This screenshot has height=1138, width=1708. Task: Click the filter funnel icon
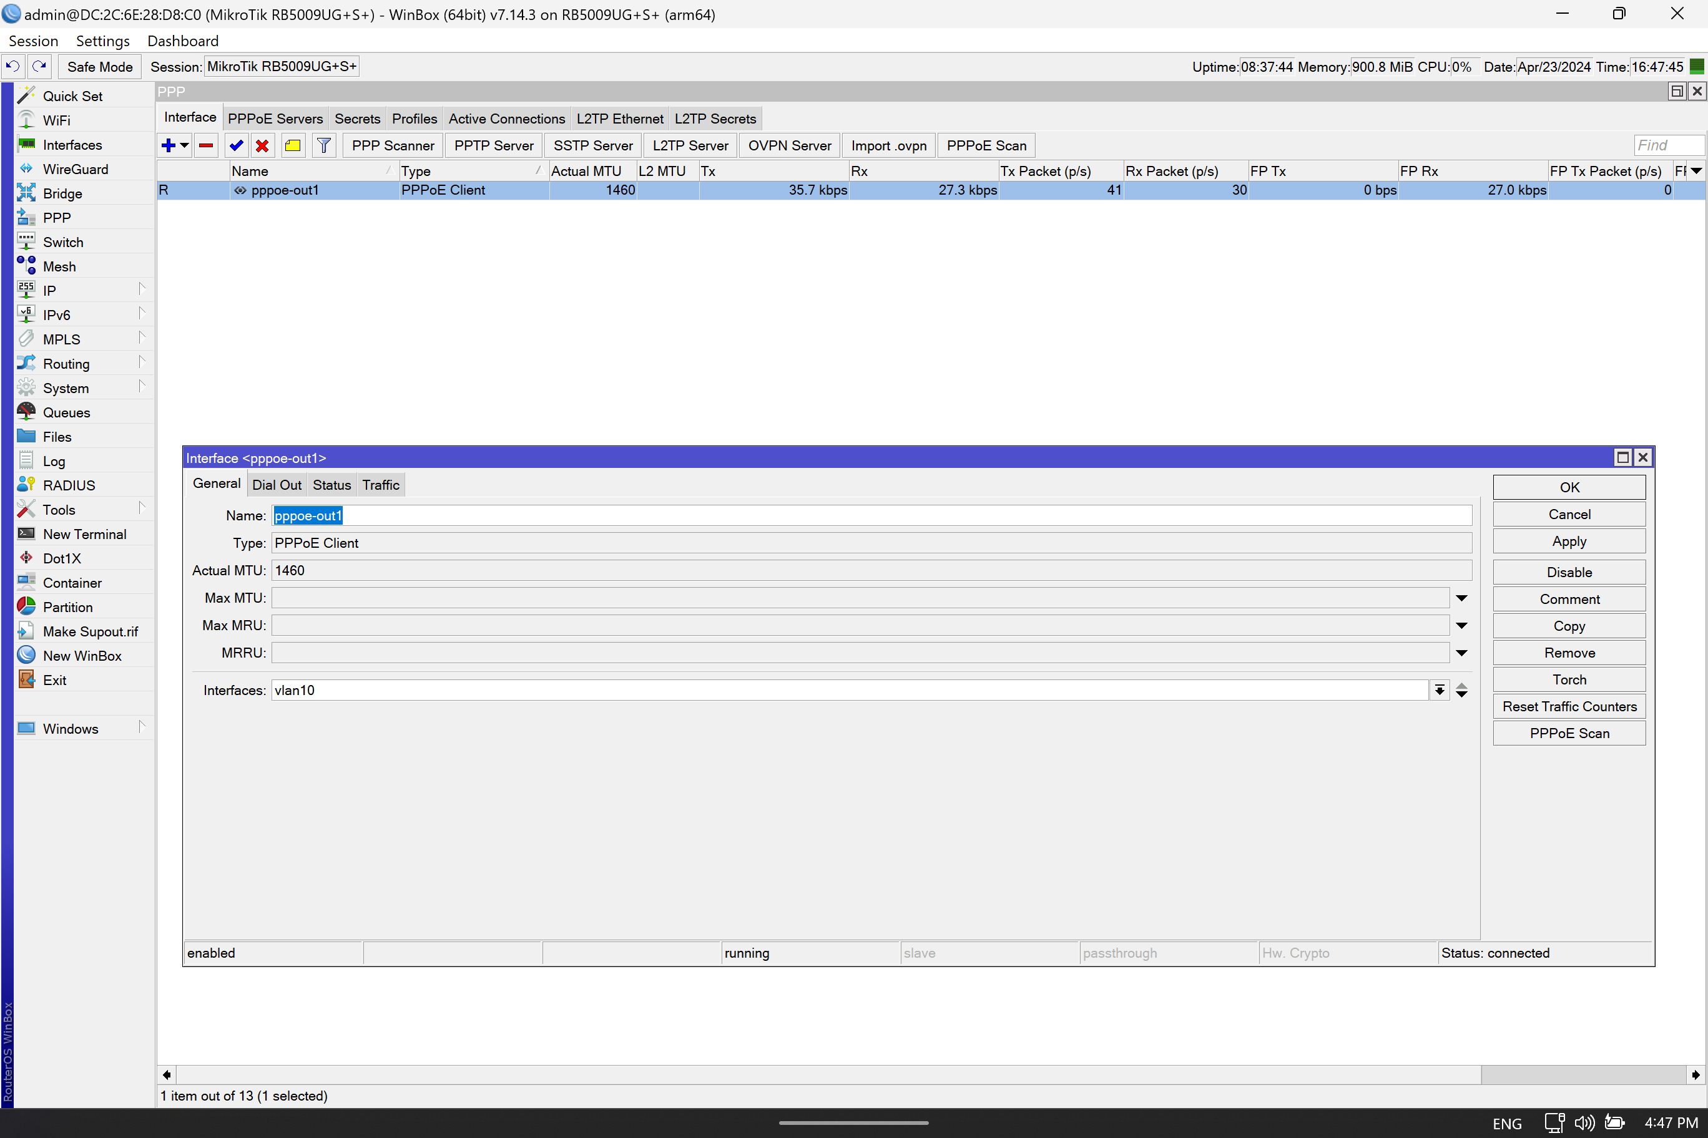pos(324,145)
